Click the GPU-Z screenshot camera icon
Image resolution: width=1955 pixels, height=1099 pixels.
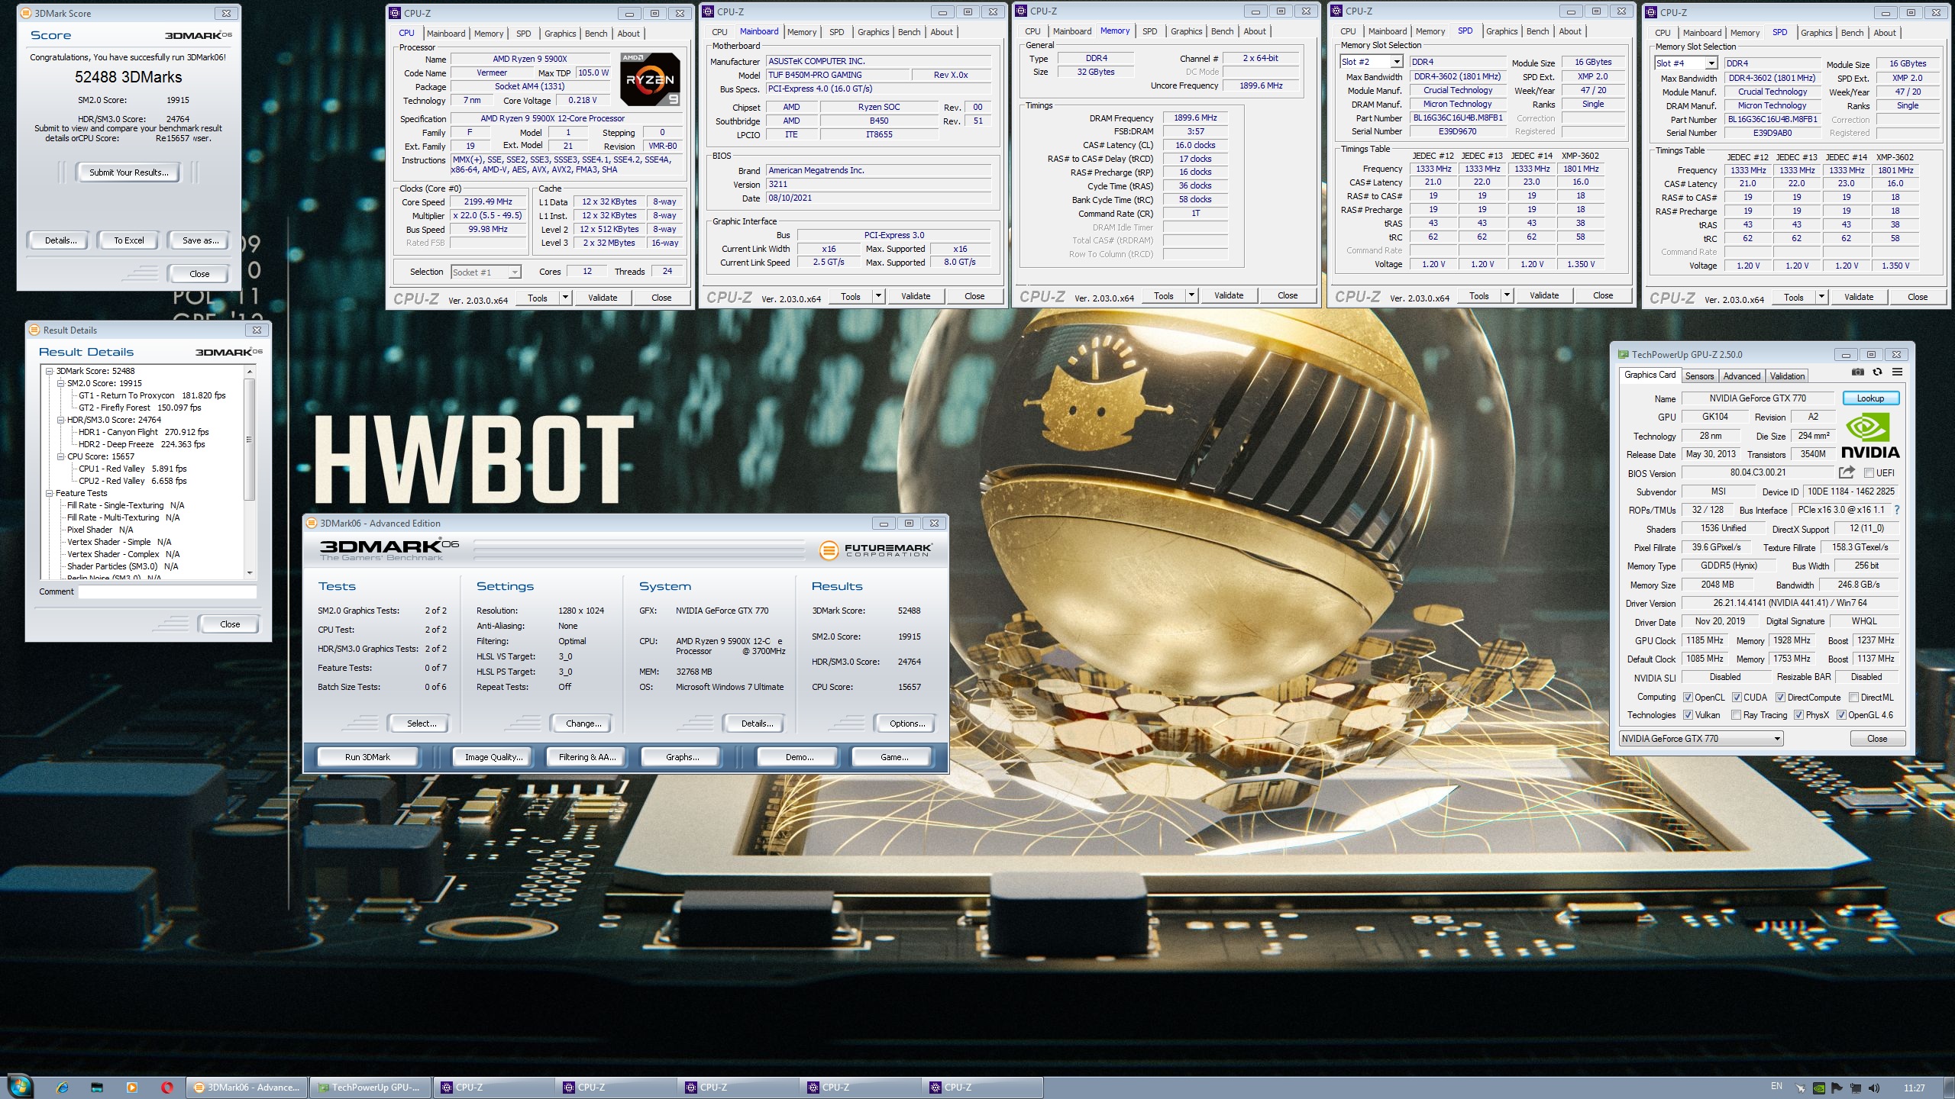[x=1858, y=372]
